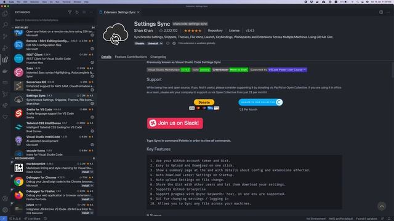Click Visual Studio Marketplace version badge

tap(169, 69)
